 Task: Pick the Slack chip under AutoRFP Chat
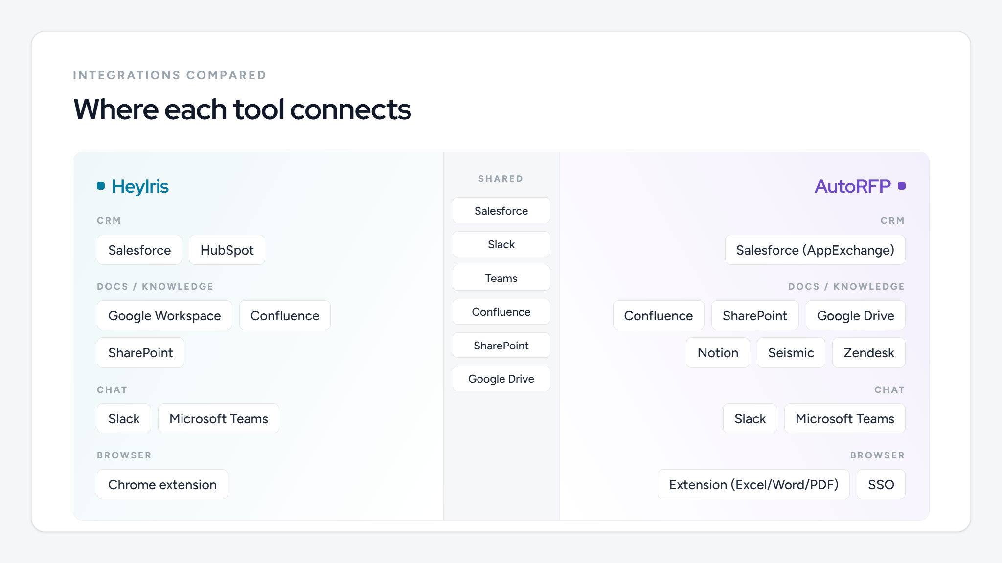tap(750, 418)
